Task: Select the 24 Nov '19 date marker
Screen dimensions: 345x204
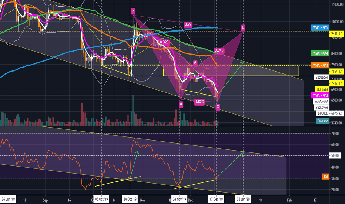Action: point(180,199)
